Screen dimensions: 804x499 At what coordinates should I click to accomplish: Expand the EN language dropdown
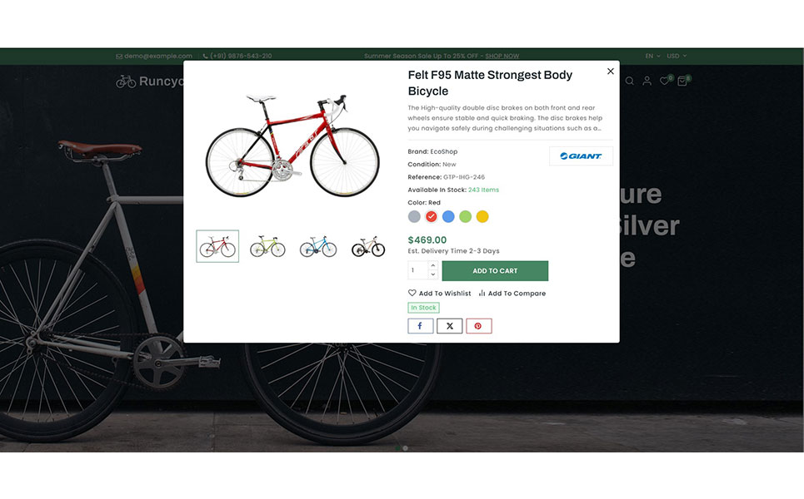652,56
